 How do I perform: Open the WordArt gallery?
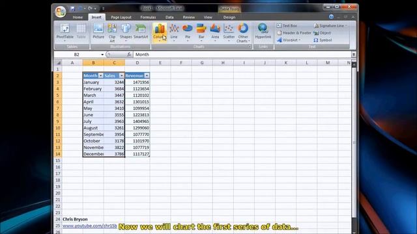(289, 40)
